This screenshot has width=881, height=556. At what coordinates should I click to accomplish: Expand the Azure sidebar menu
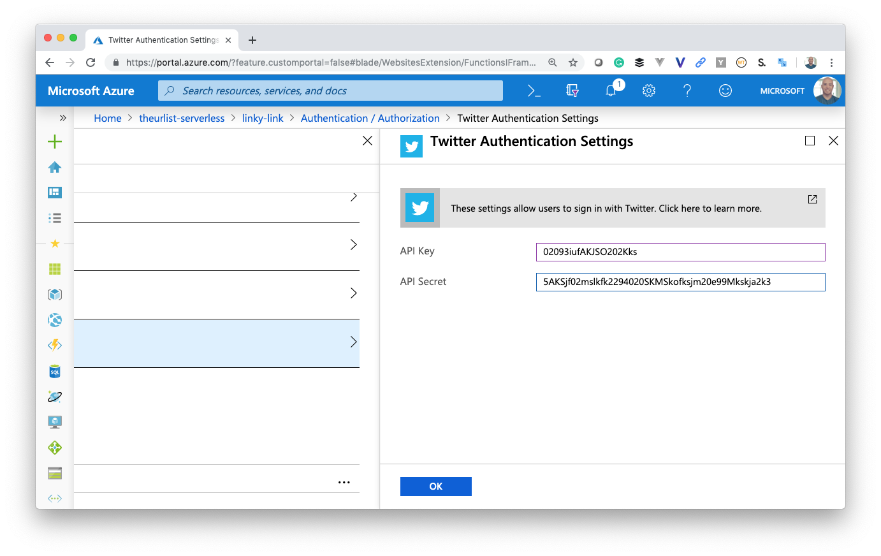coord(62,118)
